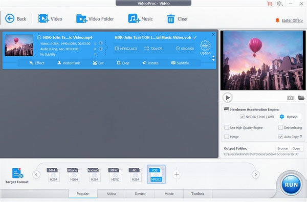Screen dimensions: 307x202
Task: Move video item down in list
Action: click(x=213, y=60)
